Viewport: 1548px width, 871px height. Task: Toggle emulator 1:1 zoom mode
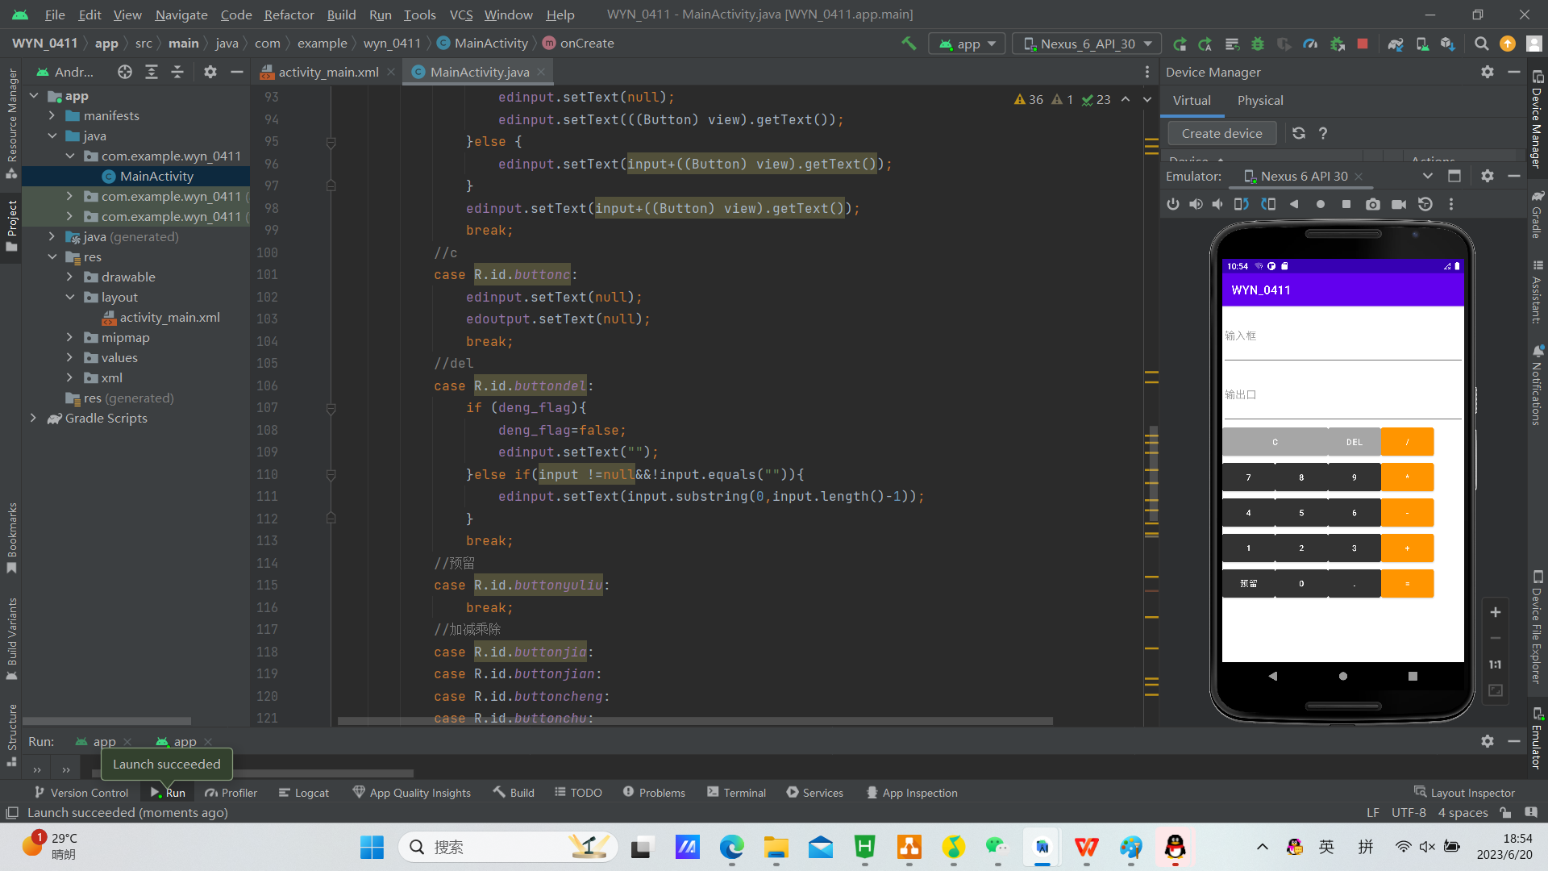pyautogui.click(x=1495, y=665)
